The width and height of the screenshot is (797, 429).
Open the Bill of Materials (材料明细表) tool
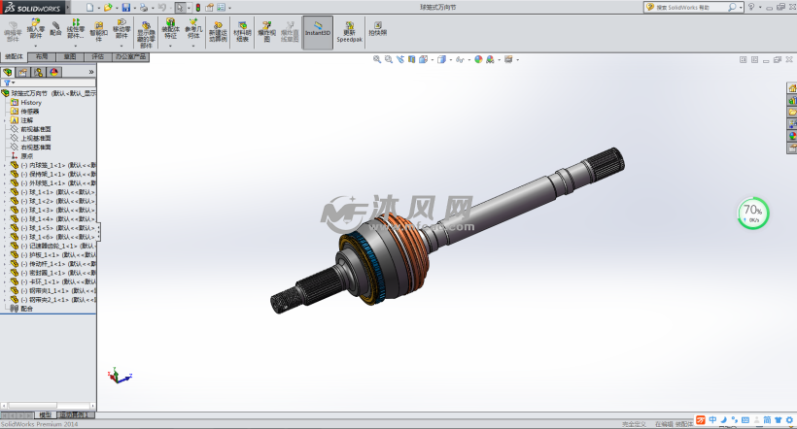pyautogui.click(x=242, y=31)
